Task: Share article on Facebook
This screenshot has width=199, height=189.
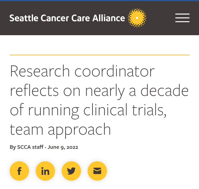Action: pyautogui.click(x=19, y=171)
